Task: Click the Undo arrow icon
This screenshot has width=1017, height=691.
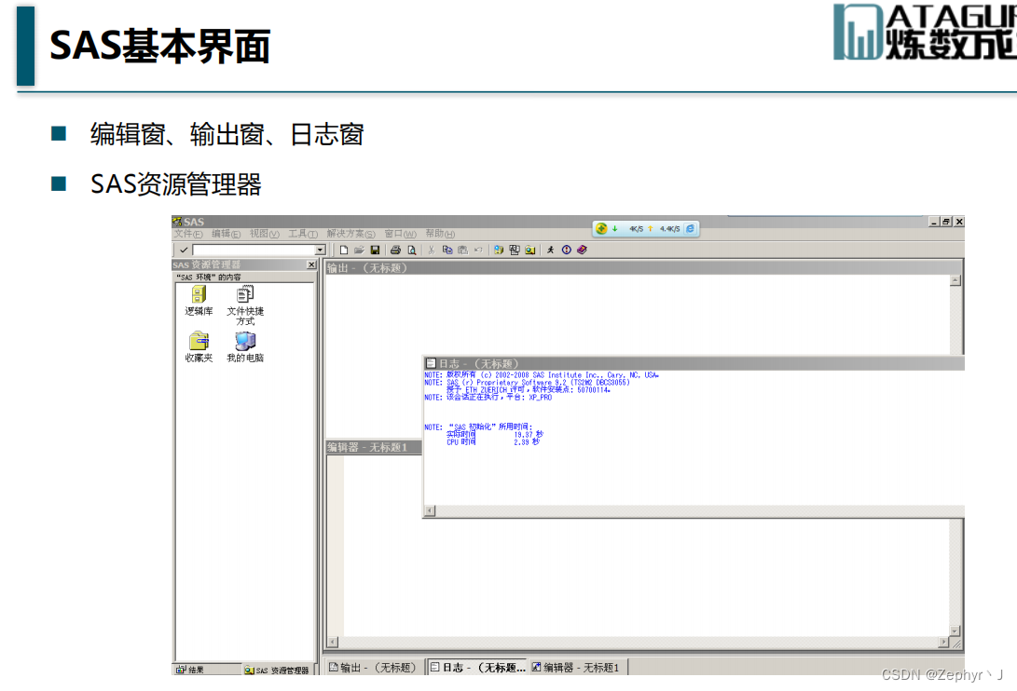Action: 478,251
